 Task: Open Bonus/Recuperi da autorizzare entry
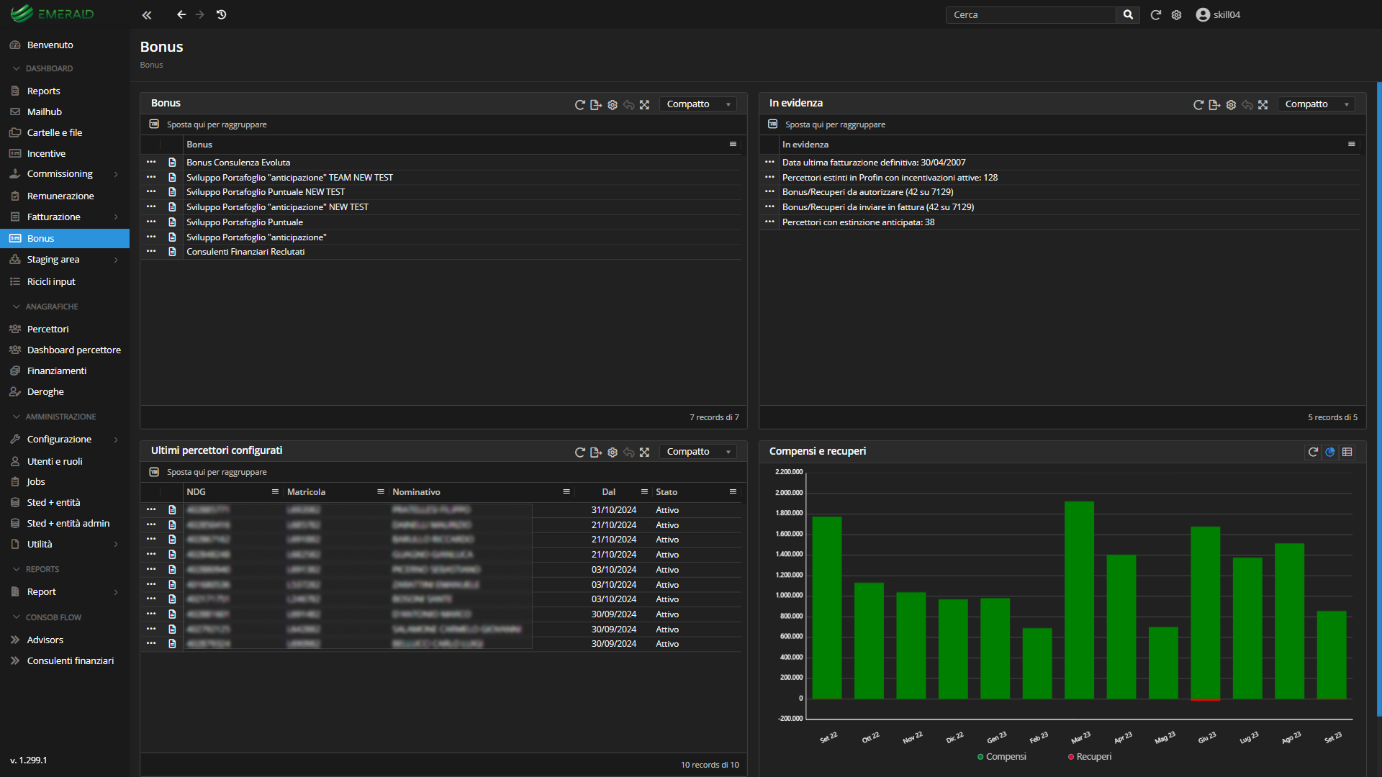(867, 192)
